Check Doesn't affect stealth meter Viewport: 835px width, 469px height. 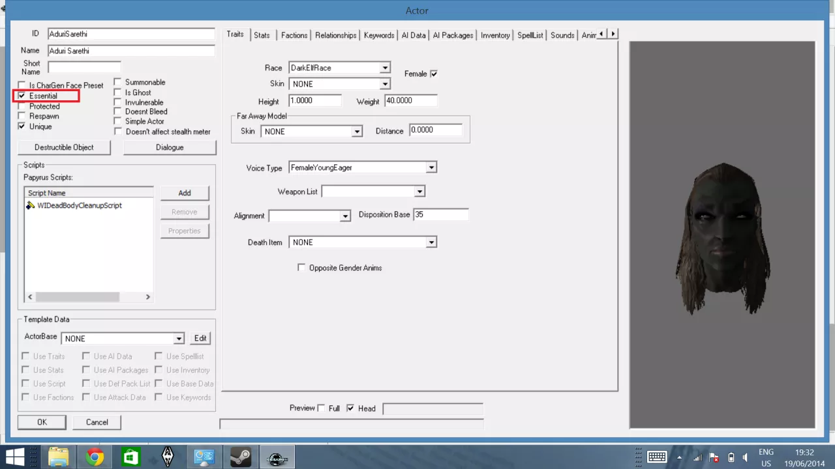pyautogui.click(x=118, y=132)
